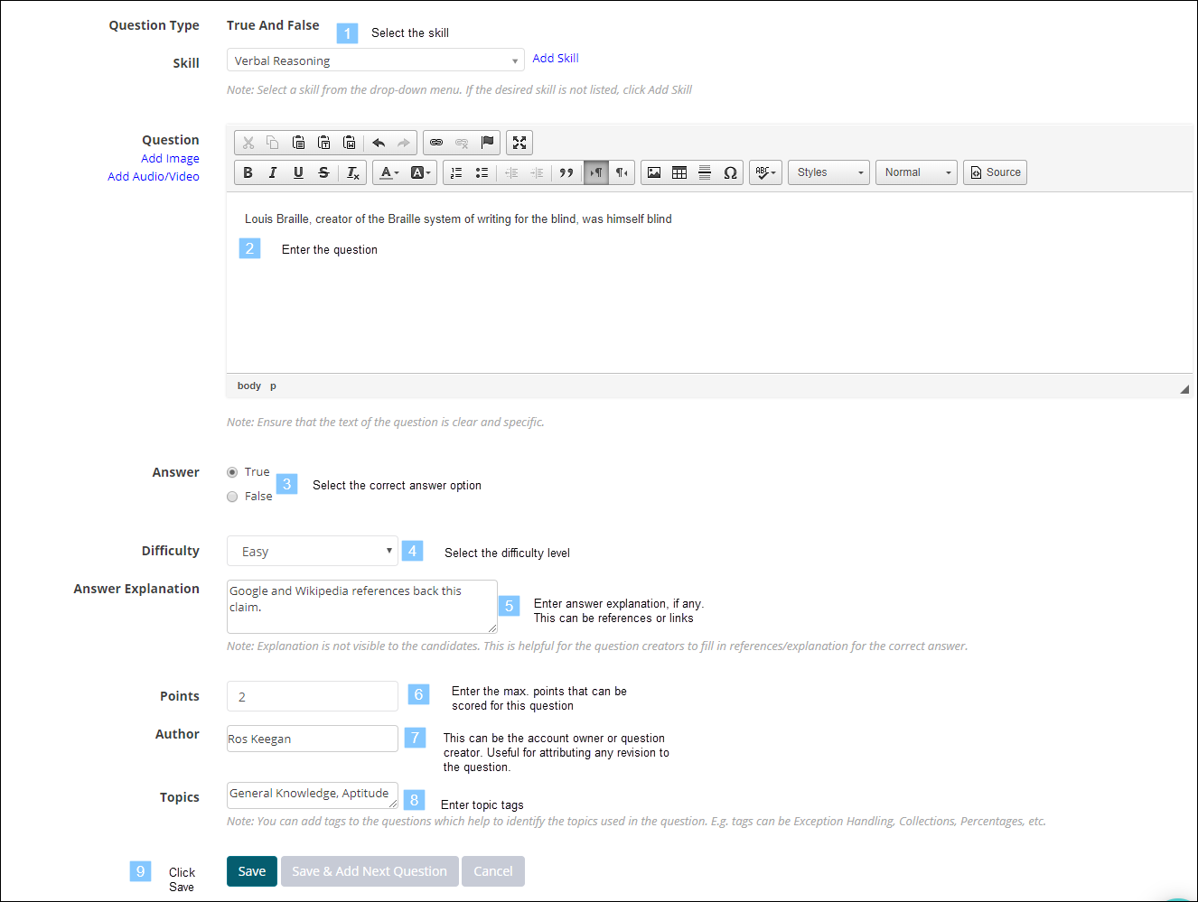Insert a horizontal line
Image resolution: width=1198 pixels, height=902 pixels.
click(705, 172)
